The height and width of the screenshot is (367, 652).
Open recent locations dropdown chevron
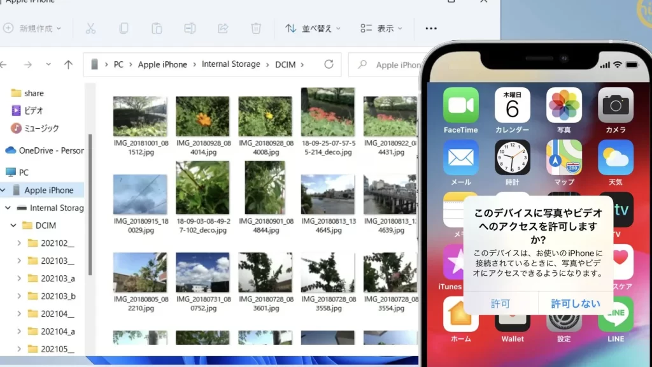tap(48, 64)
